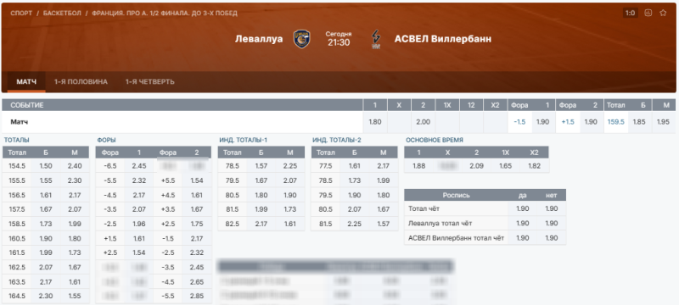The image size is (679, 305).
Task: Select handicap +2.5 odds 1.75 for team 2
Action: coord(197,224)
